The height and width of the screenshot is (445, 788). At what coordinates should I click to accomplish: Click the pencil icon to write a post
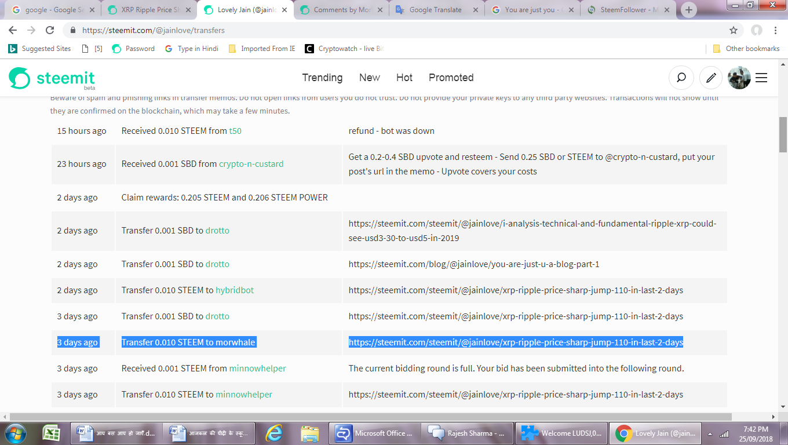(x=711, y=78)
